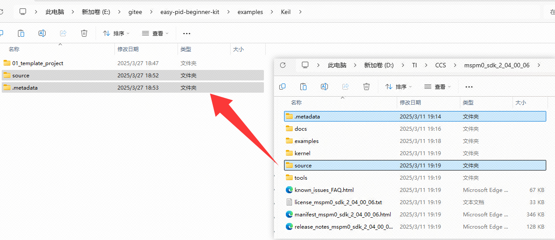
Task: Click the copy icon in the right window toolbar
Action: click(x=282, y=87)
